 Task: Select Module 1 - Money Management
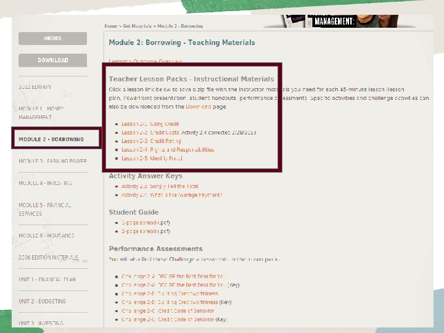pyautogui.click(x=41, y=113)
